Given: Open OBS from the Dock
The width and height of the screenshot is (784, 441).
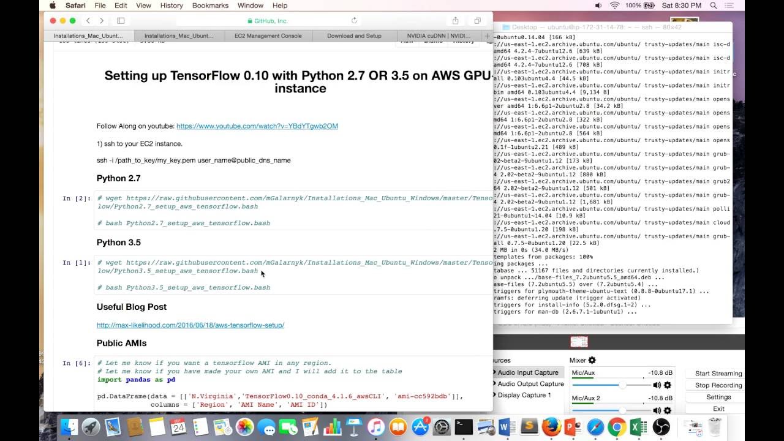Looking at the screenshot, I should [661, 427].
